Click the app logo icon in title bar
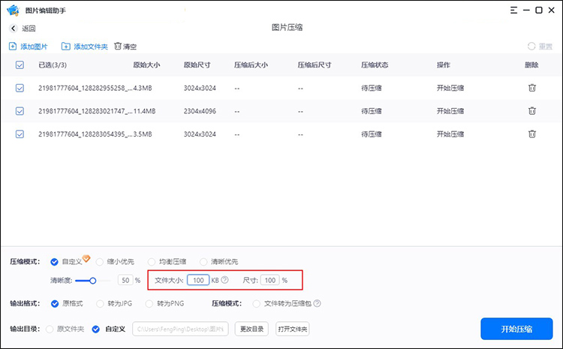This screenshot has height=349, width=563. point(13,10)
